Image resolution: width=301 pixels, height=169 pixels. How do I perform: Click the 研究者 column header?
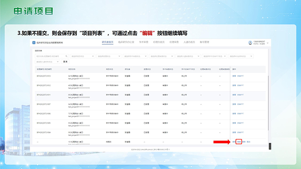pos(127,69)
